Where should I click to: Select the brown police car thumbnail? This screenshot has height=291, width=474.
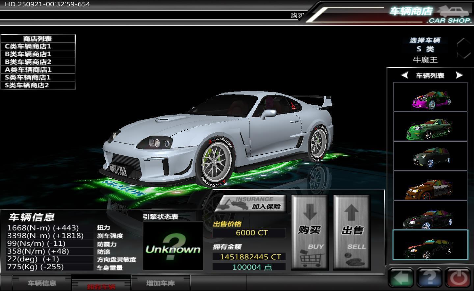tap(430, 186)
